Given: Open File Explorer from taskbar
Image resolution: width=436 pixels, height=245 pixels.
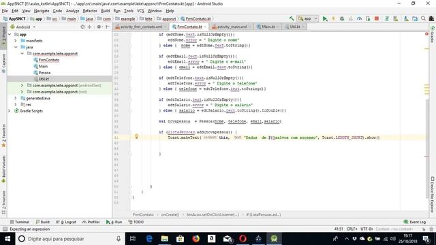Looking at the screenshot, I should tap(165, 239).
